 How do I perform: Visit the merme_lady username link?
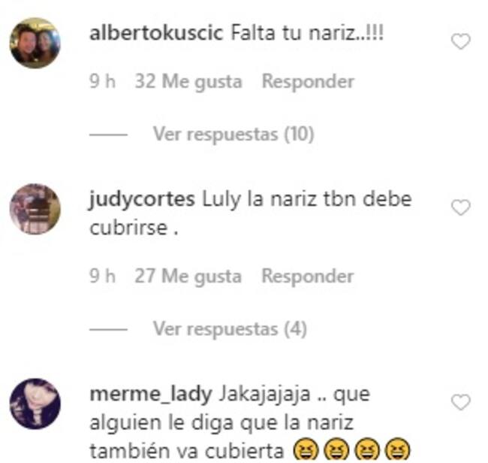coord(151,395)
